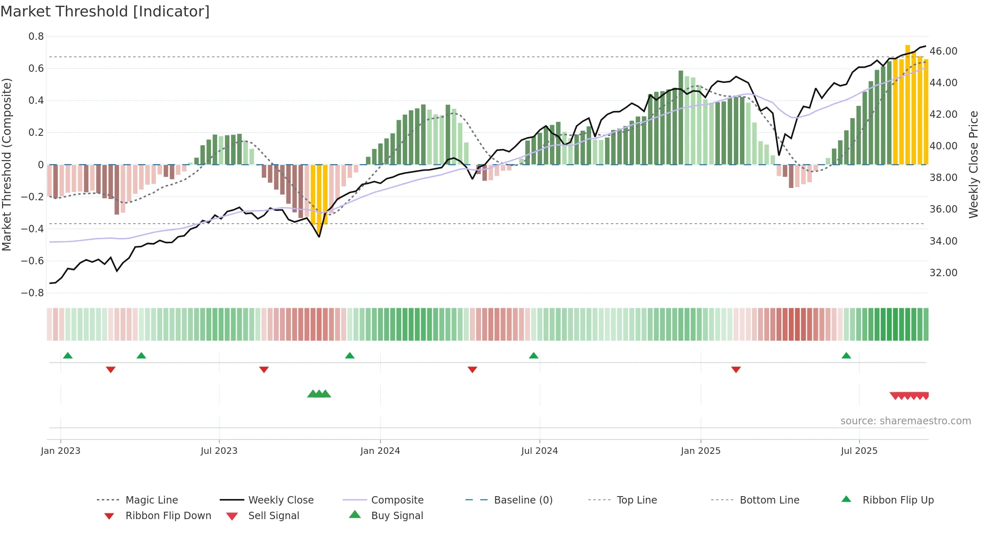Click the ribbon flip down marker between Jan and Jul 2024
985x554 pixels.
coord(472,370)
